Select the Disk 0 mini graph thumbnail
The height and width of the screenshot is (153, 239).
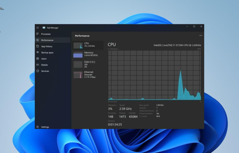tap(78, 64)
